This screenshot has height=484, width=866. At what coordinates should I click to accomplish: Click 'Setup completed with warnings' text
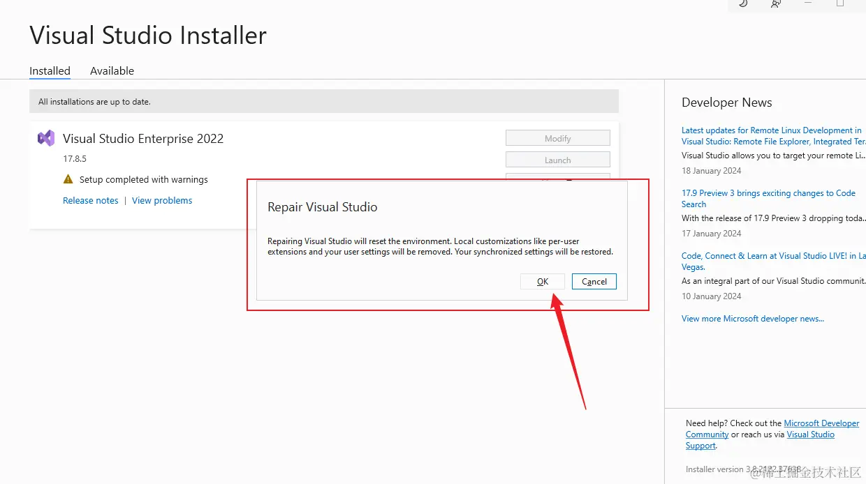coord(144,180)
